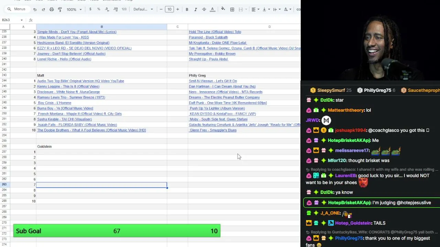Open the Paranoid - Black Sabbath link
This screenshot has width=440, height=247.
tap(208, 37)
